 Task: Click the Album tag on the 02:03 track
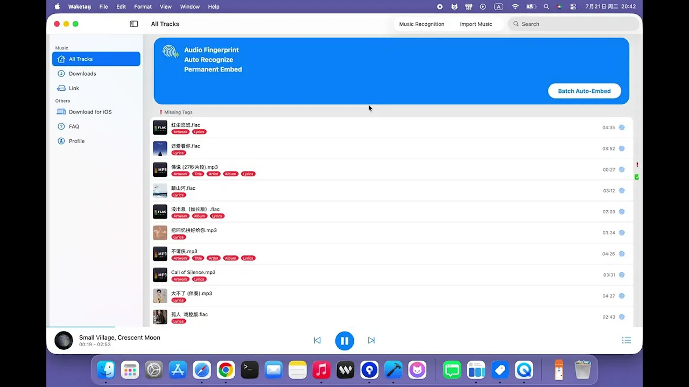199,216
